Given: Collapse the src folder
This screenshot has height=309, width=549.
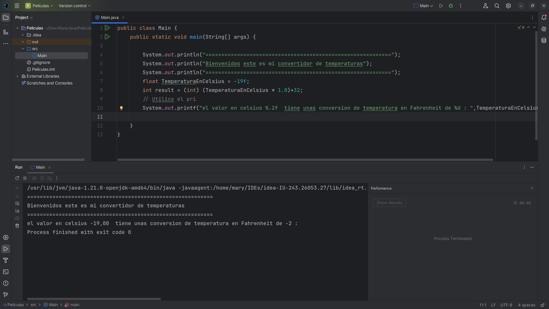Looking at the screenshot, I should click(23, 49).
